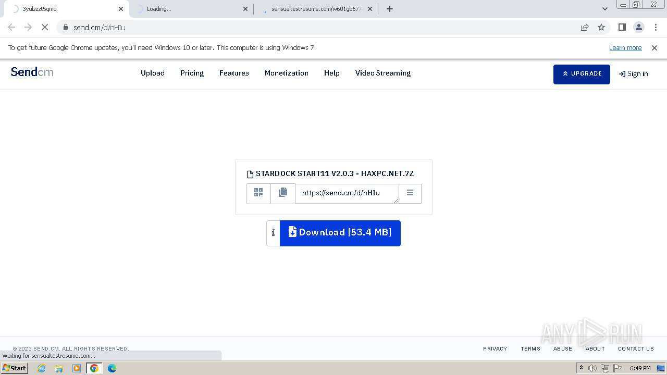Click the forward navigation arrow

coord(28,27)
